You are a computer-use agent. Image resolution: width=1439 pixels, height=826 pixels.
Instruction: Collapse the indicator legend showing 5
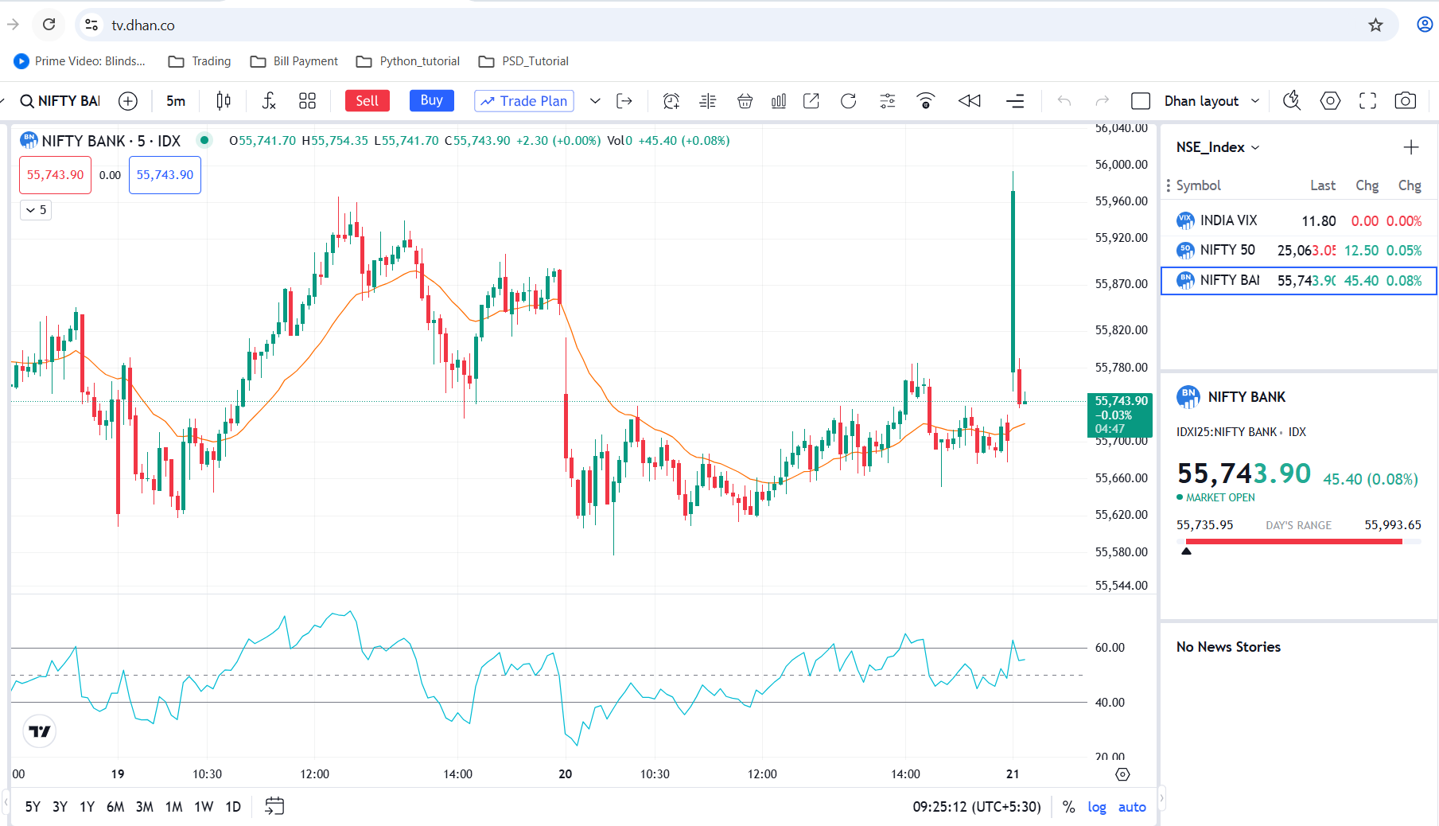36,210
